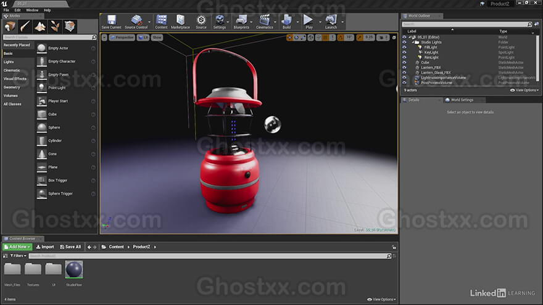This screenshot has height=305, width=543.
Task: Open World Outliner View Options dropdown
Action: [524, 90]
